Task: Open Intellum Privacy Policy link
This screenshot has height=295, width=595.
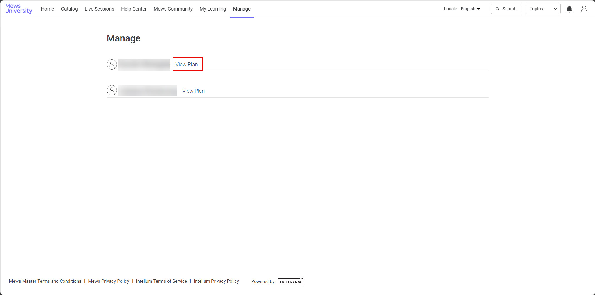Action: point(216,281)
